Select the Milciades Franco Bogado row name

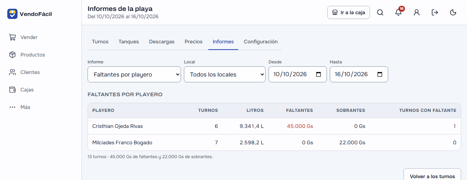point(122,142)
